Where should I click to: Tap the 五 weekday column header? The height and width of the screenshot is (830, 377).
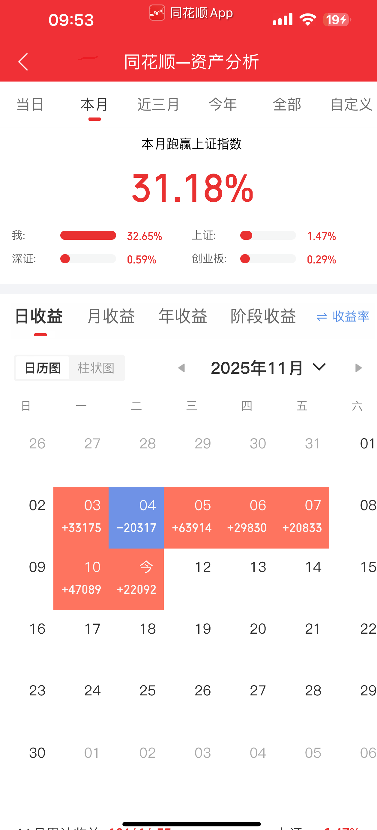click(x=302, y=406)
